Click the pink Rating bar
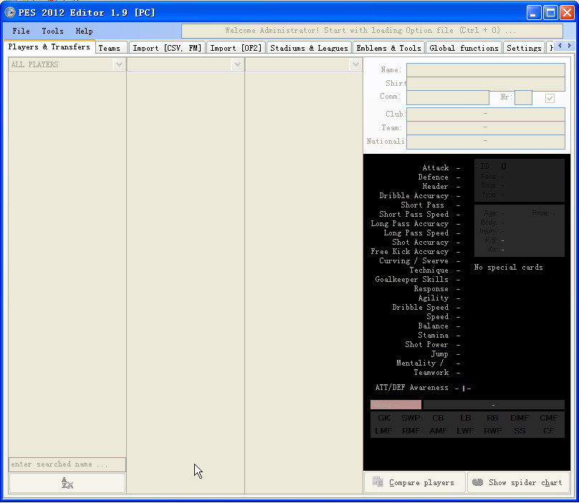 point(396,405)
